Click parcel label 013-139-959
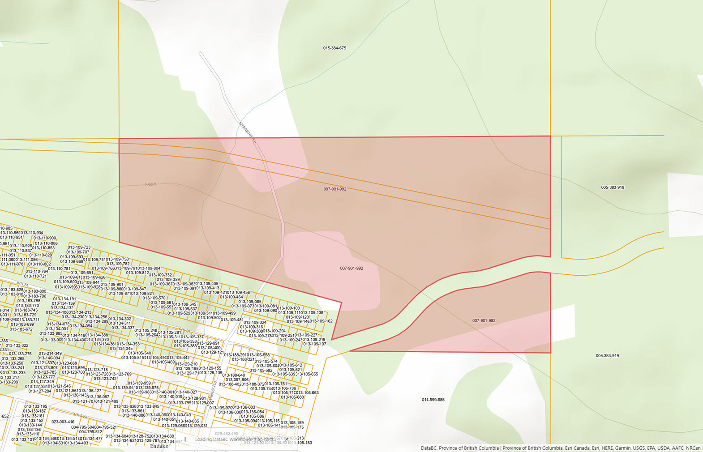 (x=139, y=383)
